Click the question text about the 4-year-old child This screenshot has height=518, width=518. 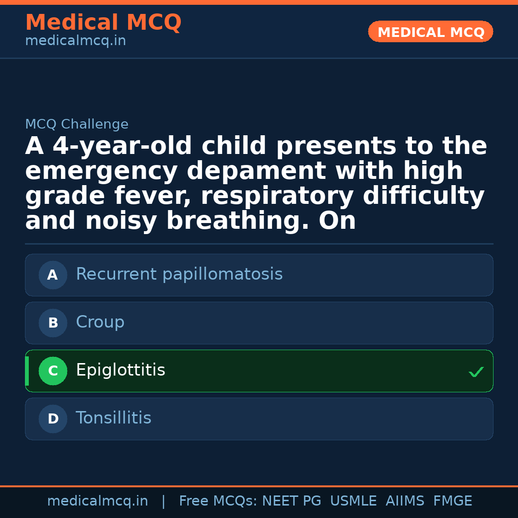coord(256,184)
